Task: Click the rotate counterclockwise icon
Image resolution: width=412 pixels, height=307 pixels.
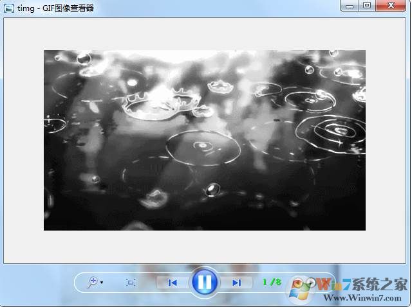Action: (x=298, y=282)
